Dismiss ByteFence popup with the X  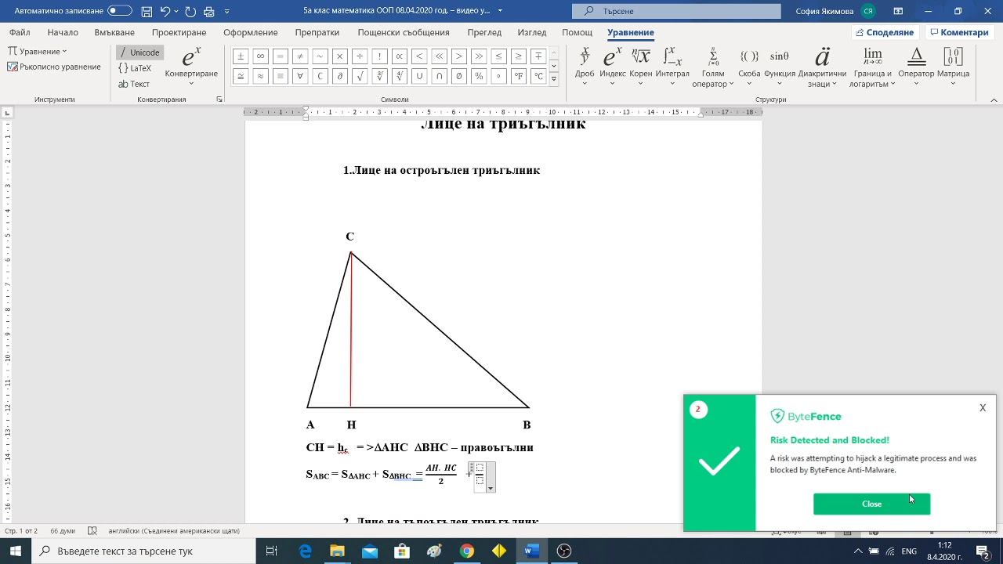(x=983, y=408)
